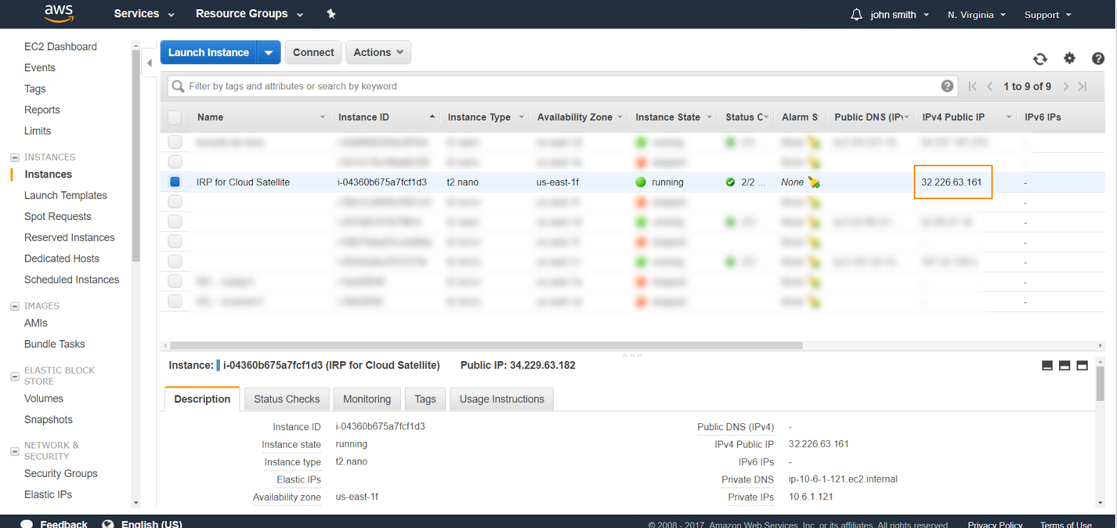Click the search magnifier icon in filter bar

178,86
